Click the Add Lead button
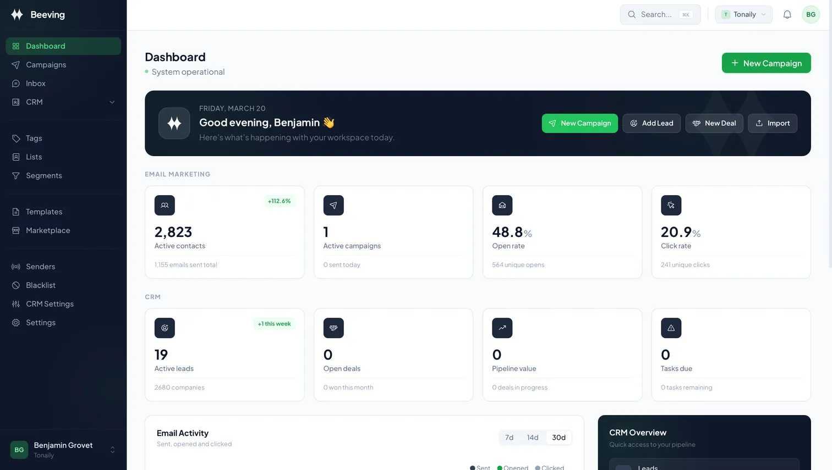 coord(652,123)
